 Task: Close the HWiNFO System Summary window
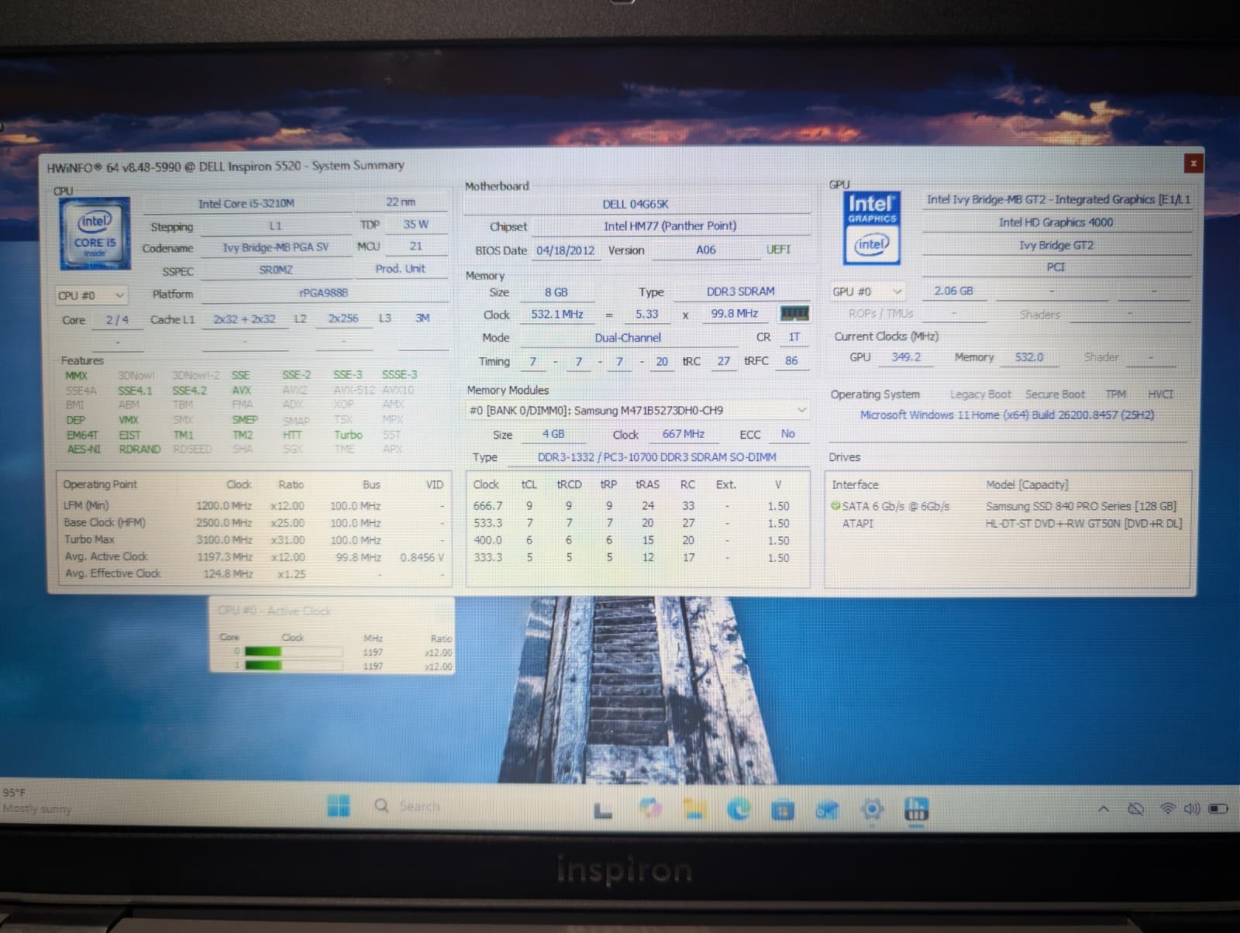point(1193,164)
